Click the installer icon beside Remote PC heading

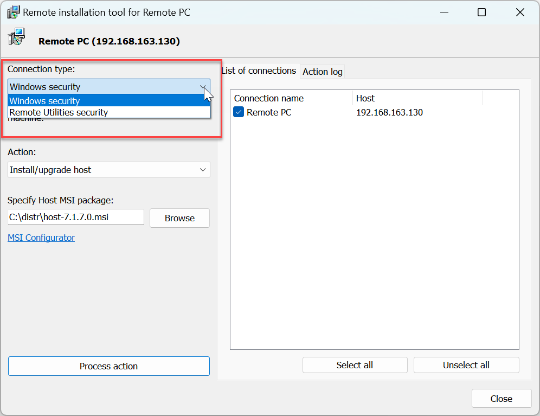[16, 37]
